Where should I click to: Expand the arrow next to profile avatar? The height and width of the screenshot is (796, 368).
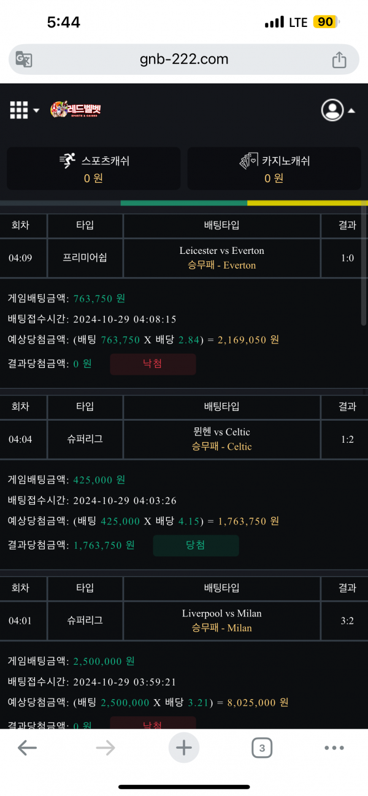click(x=351, y=111)
